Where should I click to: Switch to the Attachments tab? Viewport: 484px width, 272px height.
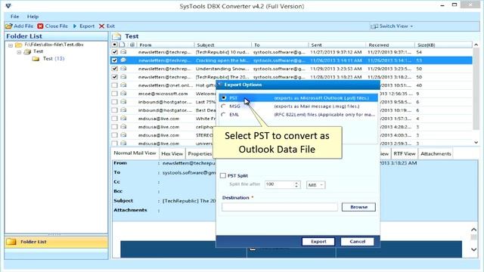[x=436, y=153]
